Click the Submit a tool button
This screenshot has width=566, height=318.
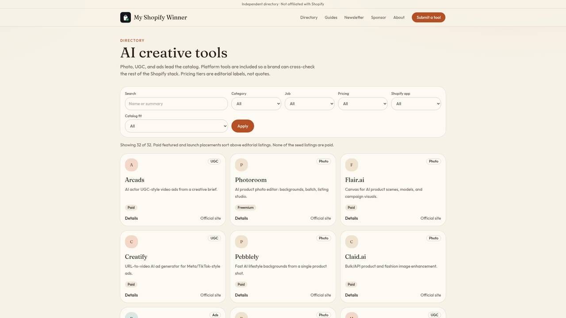[428, 17]
